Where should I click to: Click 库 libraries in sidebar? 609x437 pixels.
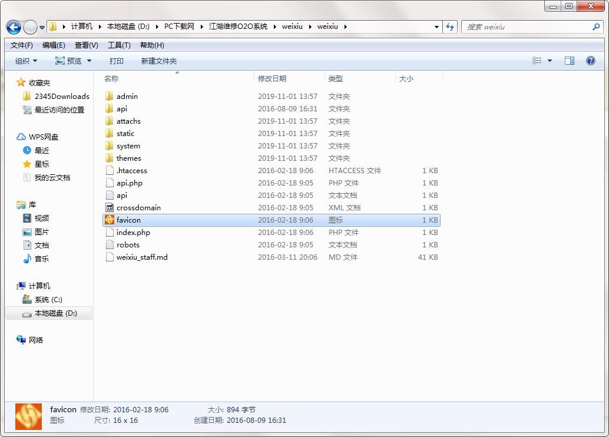(32, 205)
